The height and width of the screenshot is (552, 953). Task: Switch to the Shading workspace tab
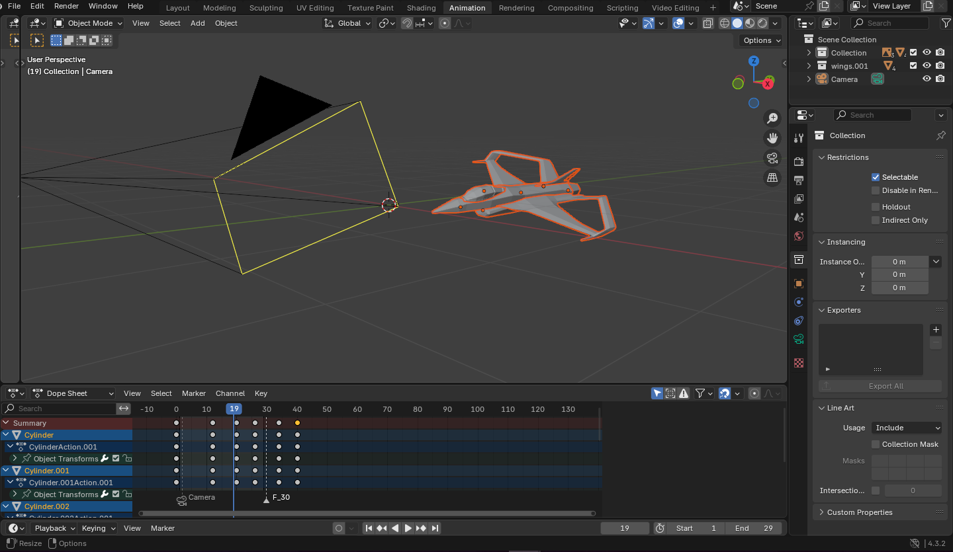click(421, 8)
